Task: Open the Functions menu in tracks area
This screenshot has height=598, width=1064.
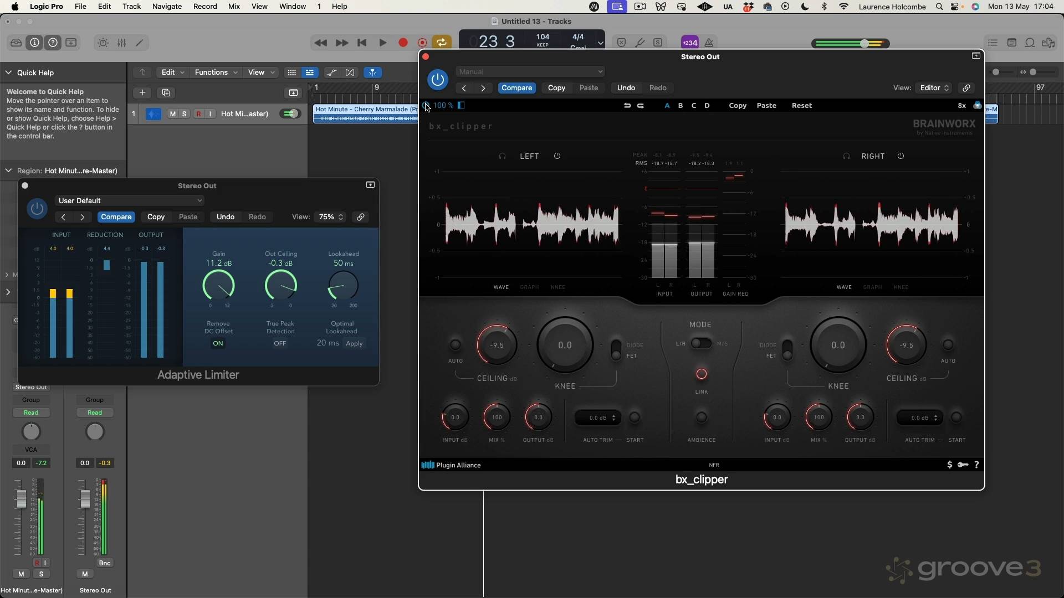Action: (216, 73)
